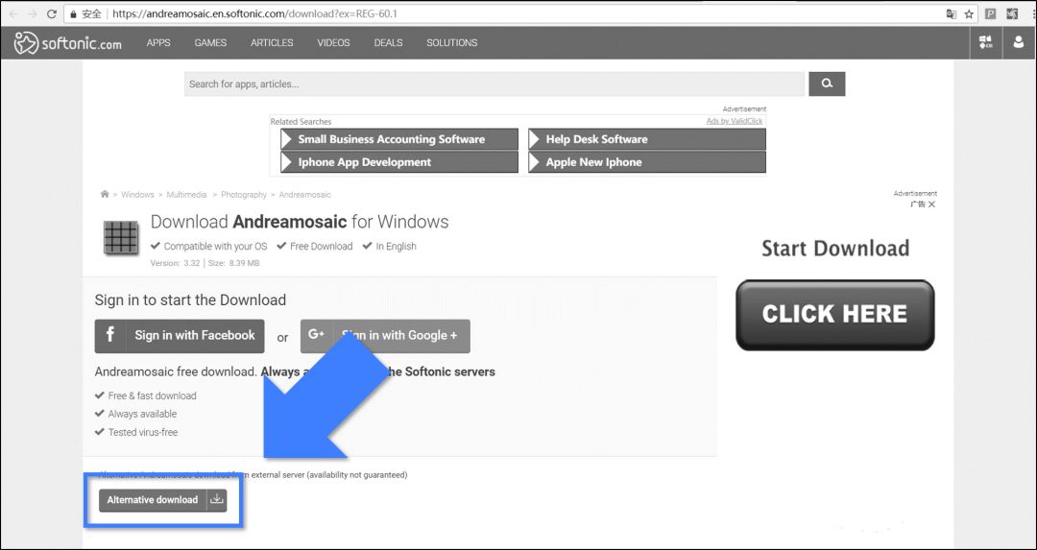Bookmark this page with the star icon
This screenshot has height=550, width=1037.
pyautogui.click(x=969, y=13)
